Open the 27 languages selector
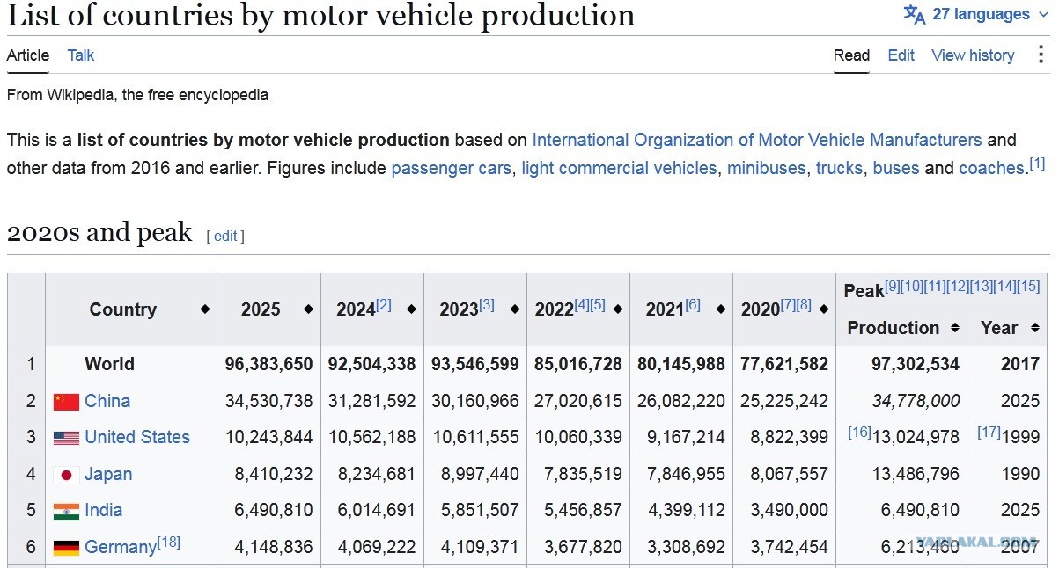The height and width of the screenshot is (568, 1059). pos(976,14)
